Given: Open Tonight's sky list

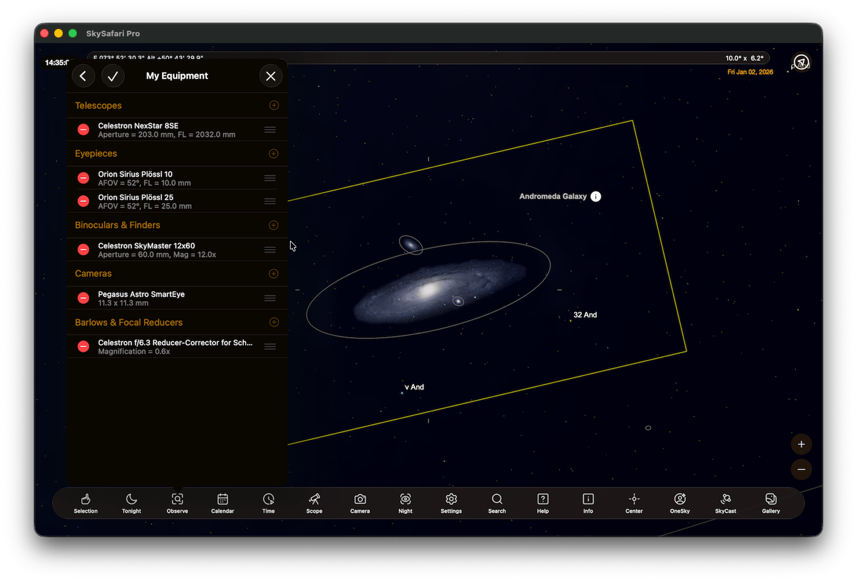Looking at the screenshot, I should [131, 503].
